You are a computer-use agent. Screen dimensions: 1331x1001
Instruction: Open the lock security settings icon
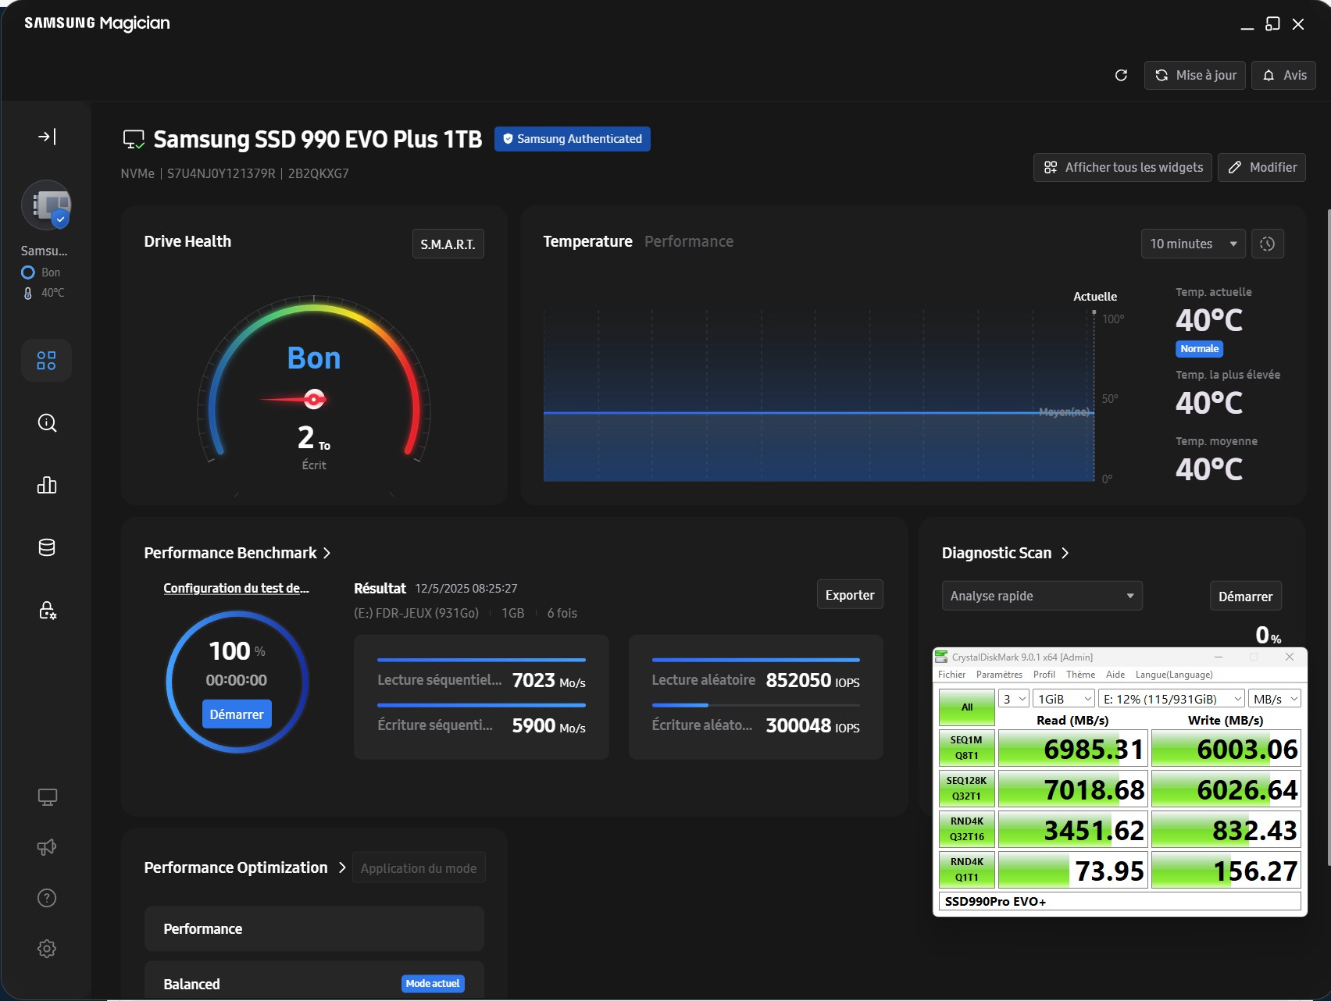(x=47, y=610)
